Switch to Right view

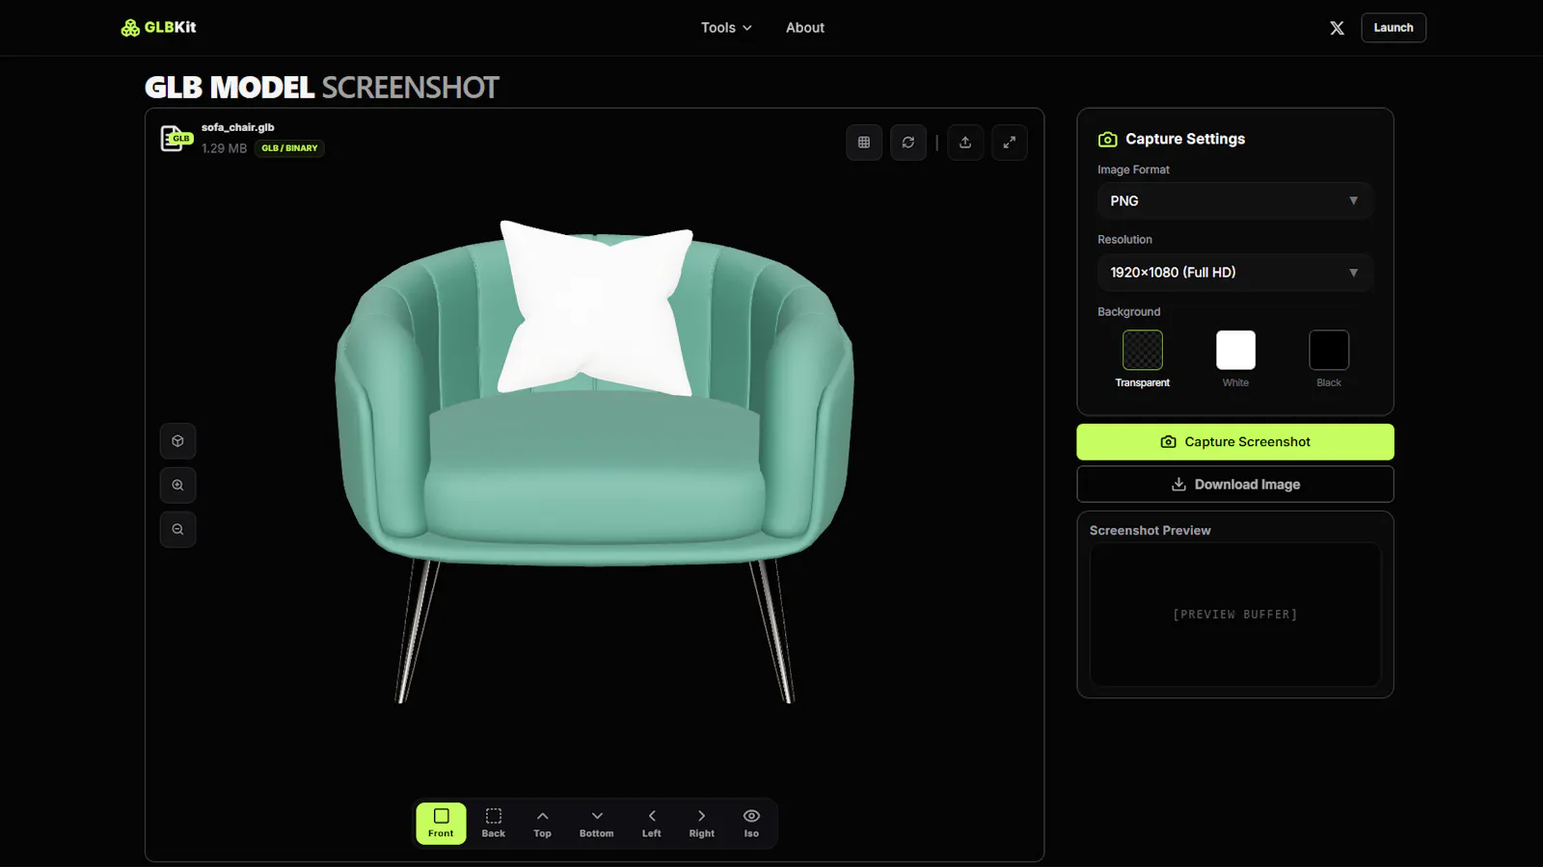(x=702, y=824)
